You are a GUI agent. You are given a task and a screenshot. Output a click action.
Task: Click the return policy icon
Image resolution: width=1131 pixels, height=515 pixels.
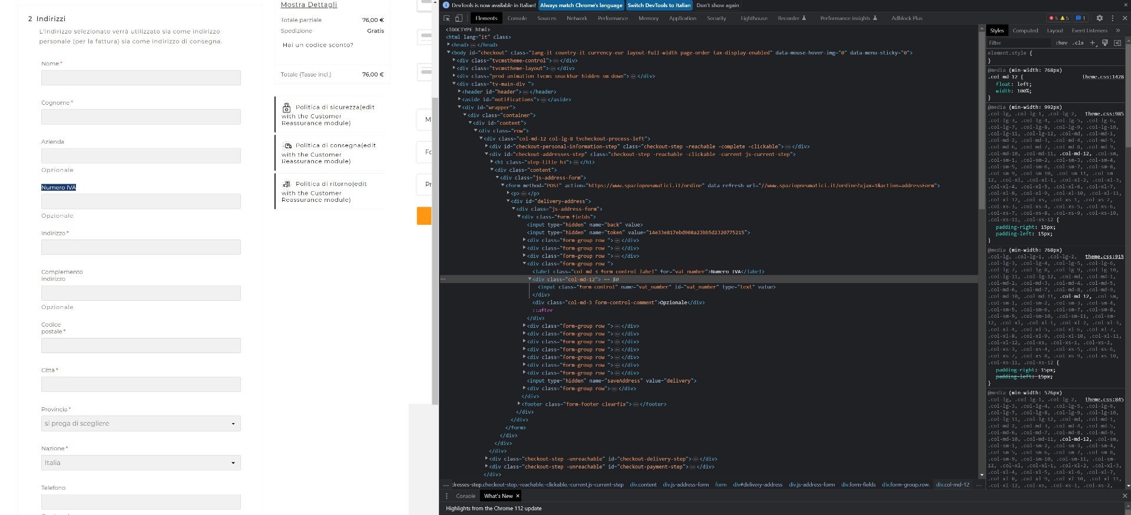(x=287, y=184)
